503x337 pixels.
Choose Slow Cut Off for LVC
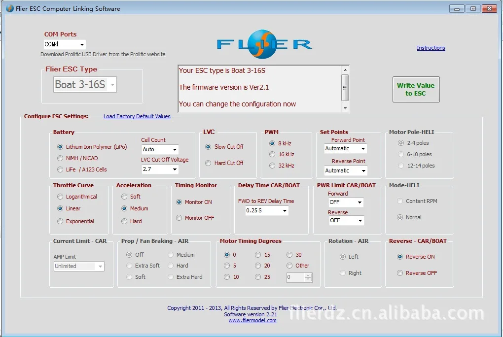pyautogui.click(x=224, y=147)
